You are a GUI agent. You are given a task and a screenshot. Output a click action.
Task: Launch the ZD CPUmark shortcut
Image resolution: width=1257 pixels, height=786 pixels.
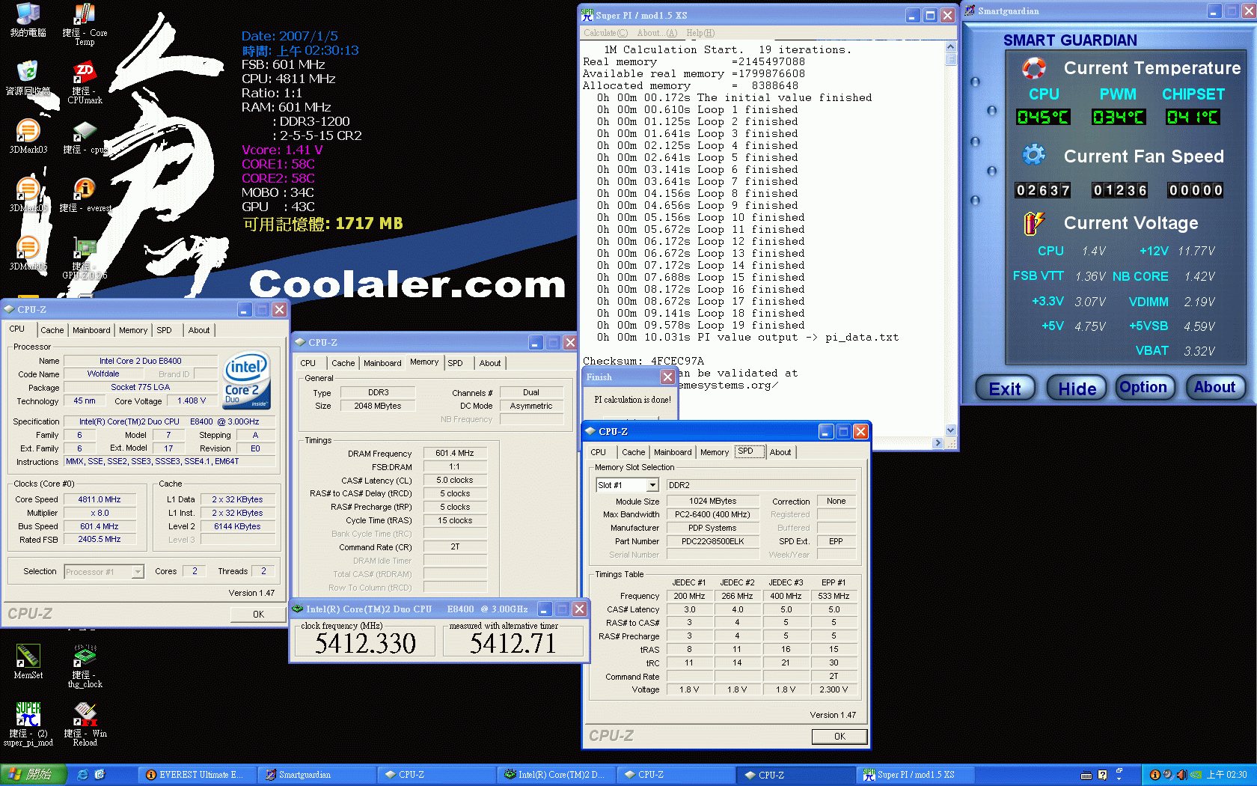pos(85,82)
